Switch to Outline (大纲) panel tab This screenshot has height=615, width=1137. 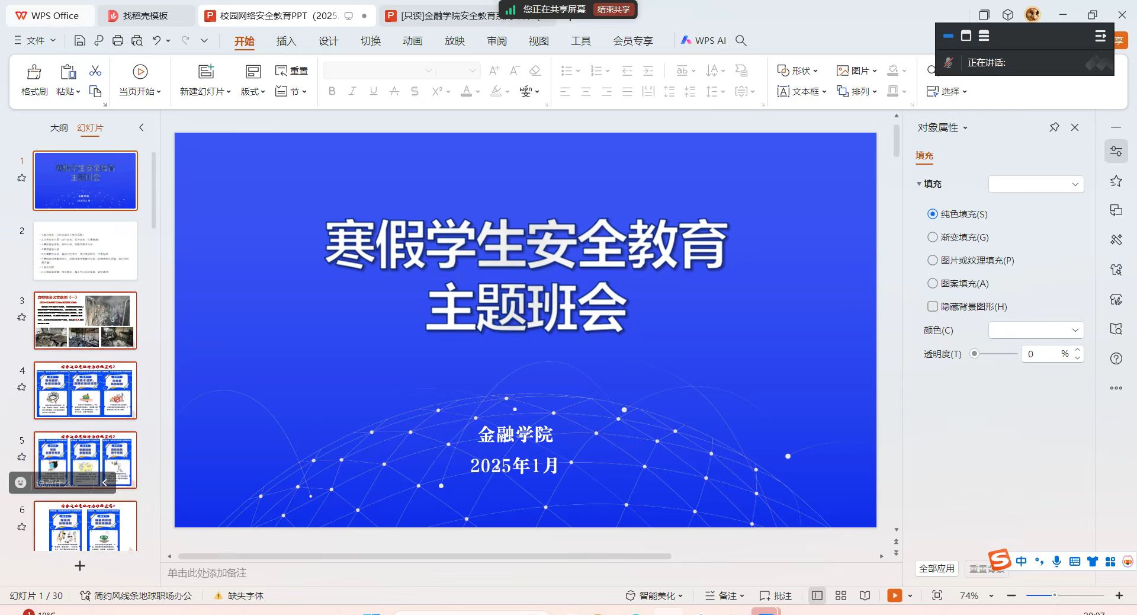[59, 127]
